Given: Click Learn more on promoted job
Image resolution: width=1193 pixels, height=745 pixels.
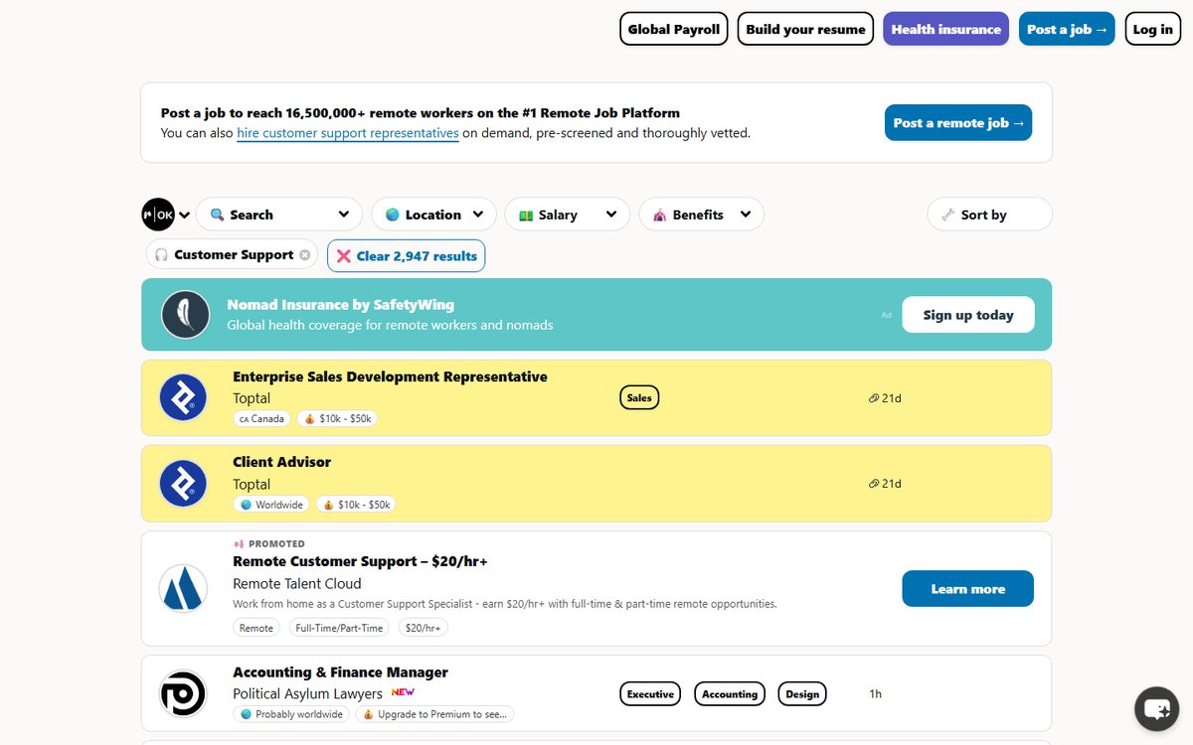Looking at the screenshot, I should 968,588.
